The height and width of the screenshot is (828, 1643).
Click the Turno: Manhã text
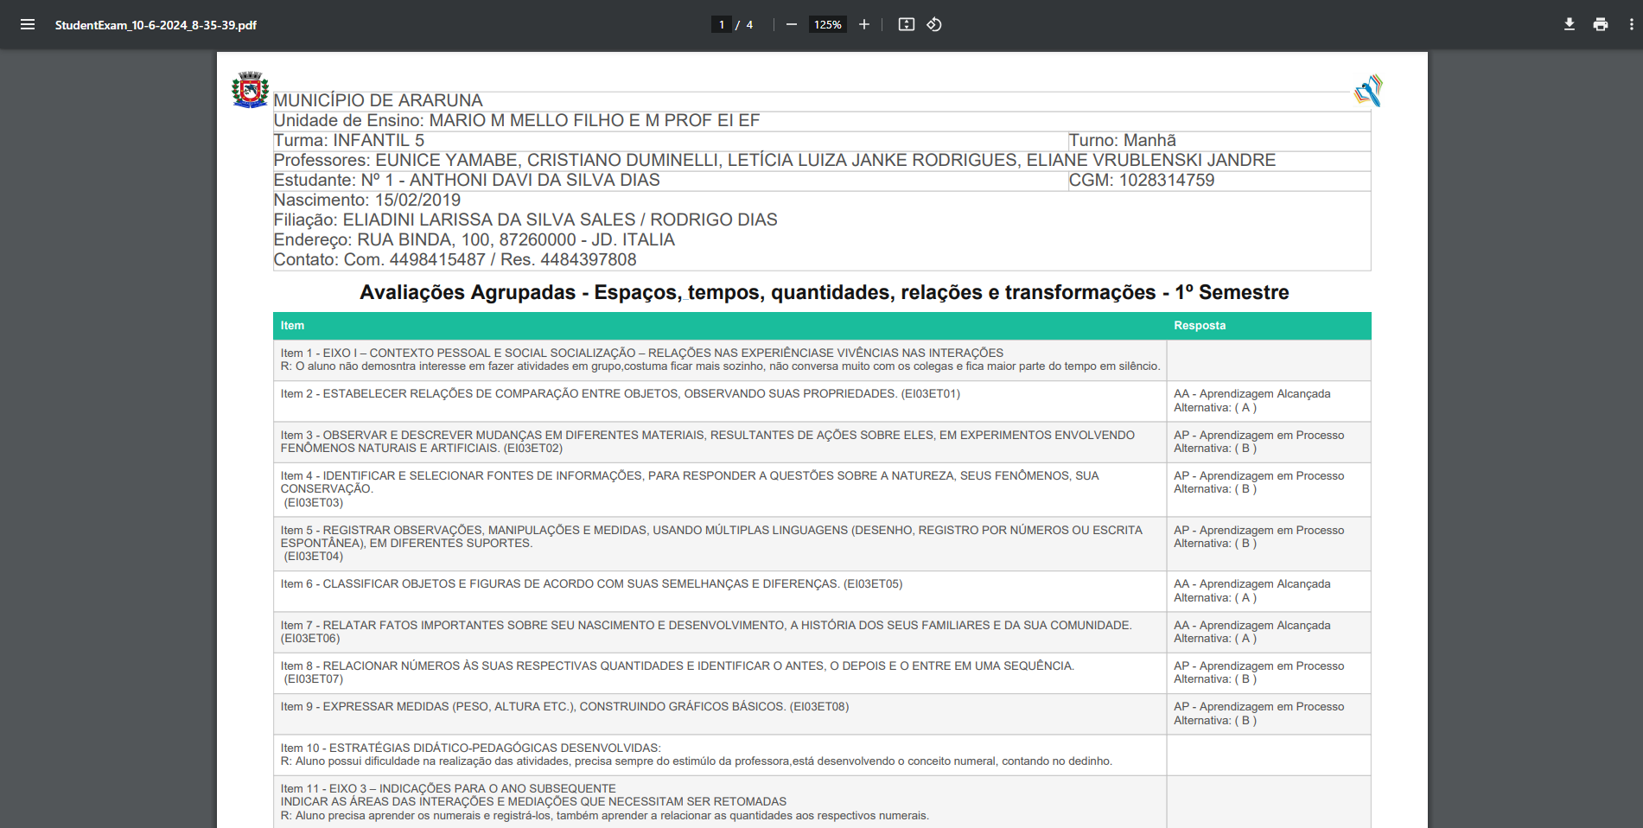pos(1122,140)
